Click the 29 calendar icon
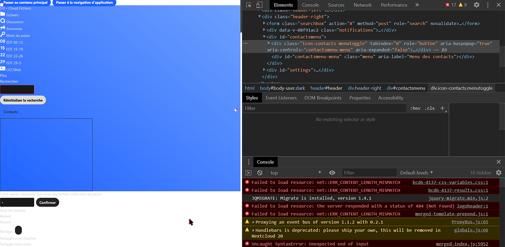505x247 pixels. 2,62
